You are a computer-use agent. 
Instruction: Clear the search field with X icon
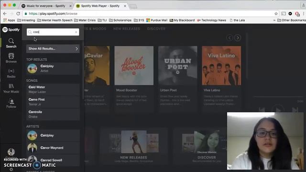click(76, 32)
